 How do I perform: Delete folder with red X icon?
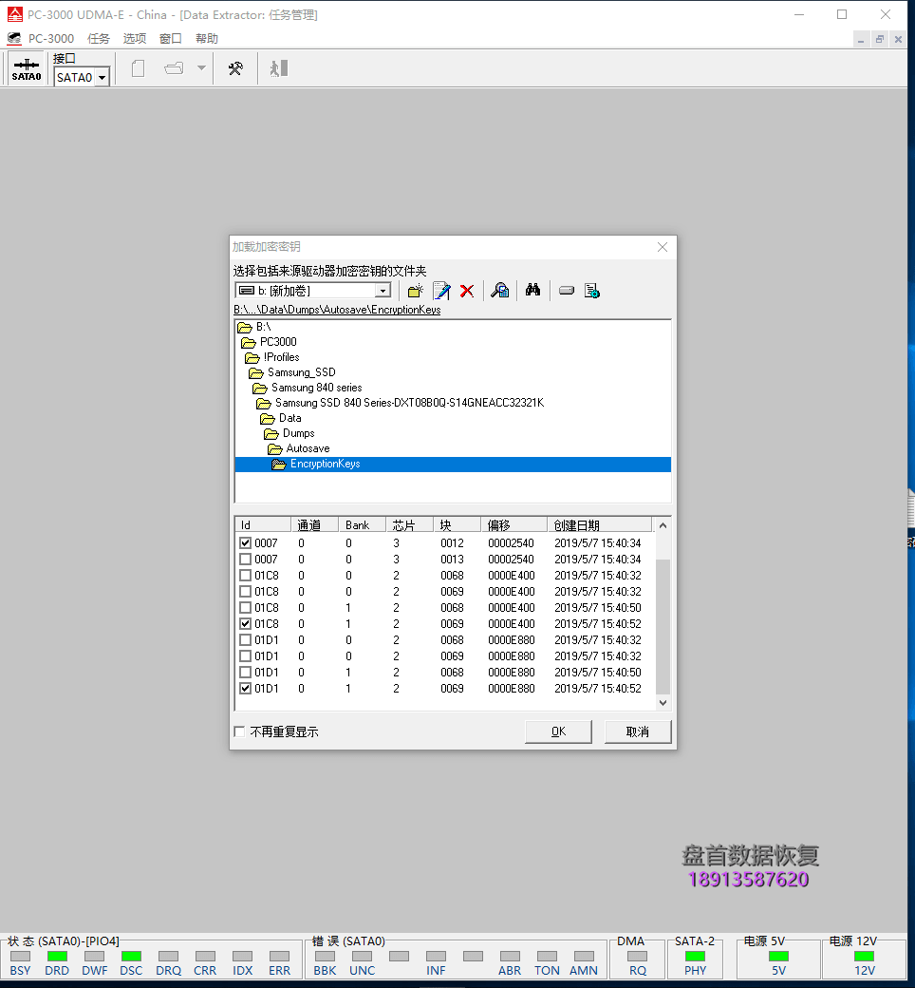[467, 291]
